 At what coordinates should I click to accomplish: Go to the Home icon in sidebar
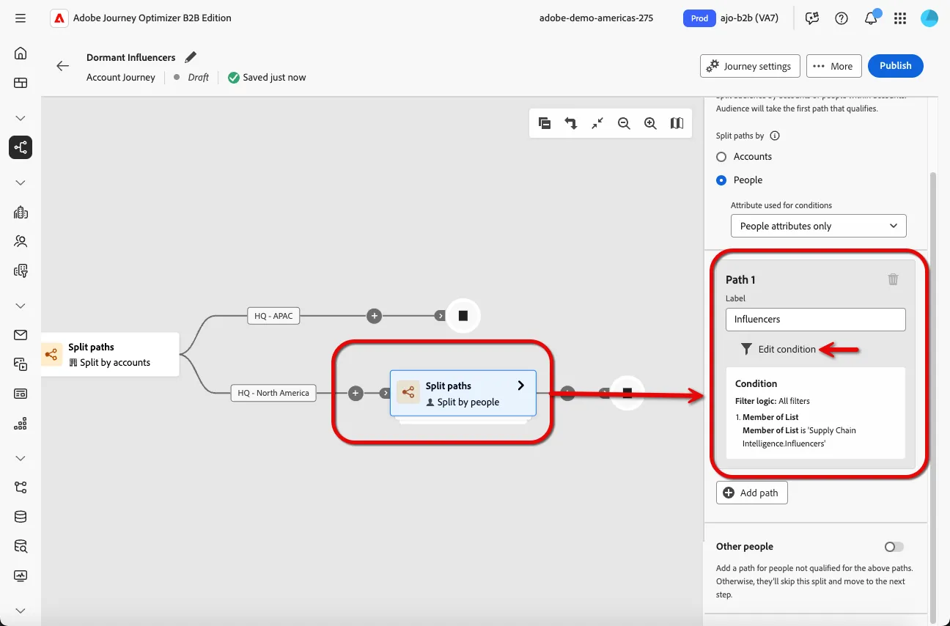(x=21, y=53)
